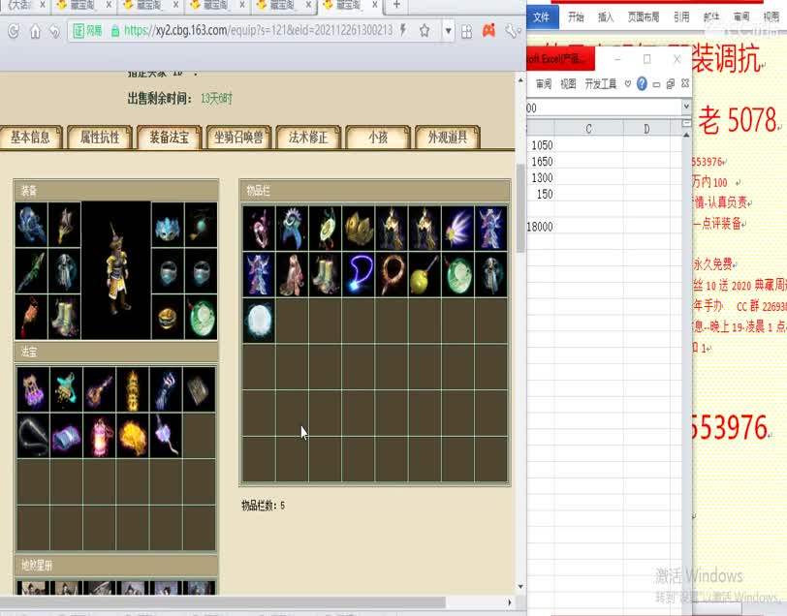Viewport: 787px width, 616px height.
Task: Click the horizontal scrollbar right arrow
Action: tap(510, 602)
